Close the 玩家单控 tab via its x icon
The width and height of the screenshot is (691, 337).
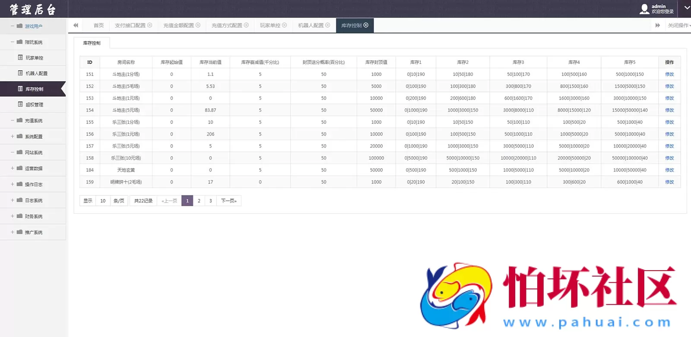[x=285, y=25]
